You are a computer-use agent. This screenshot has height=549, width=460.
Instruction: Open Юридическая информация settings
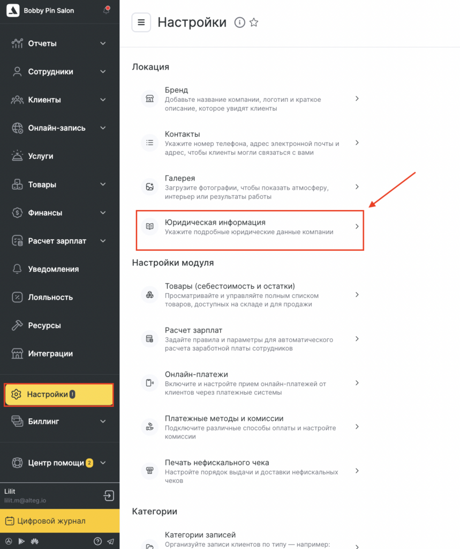point(250,227)
